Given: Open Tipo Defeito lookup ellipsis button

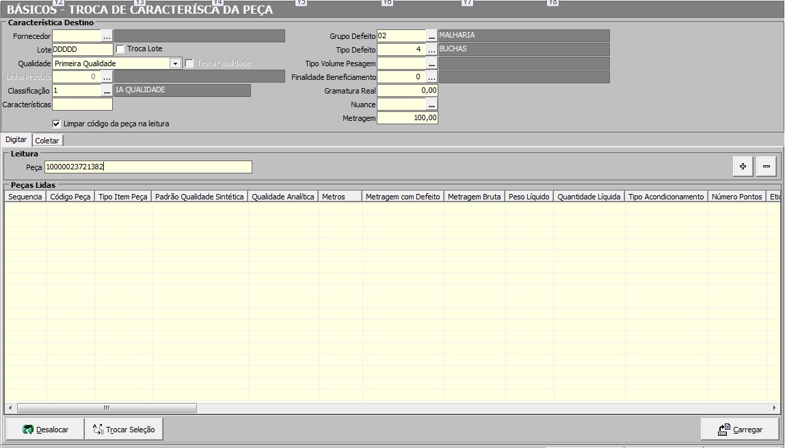Looking at the screenshot, I should pos(431,50).
